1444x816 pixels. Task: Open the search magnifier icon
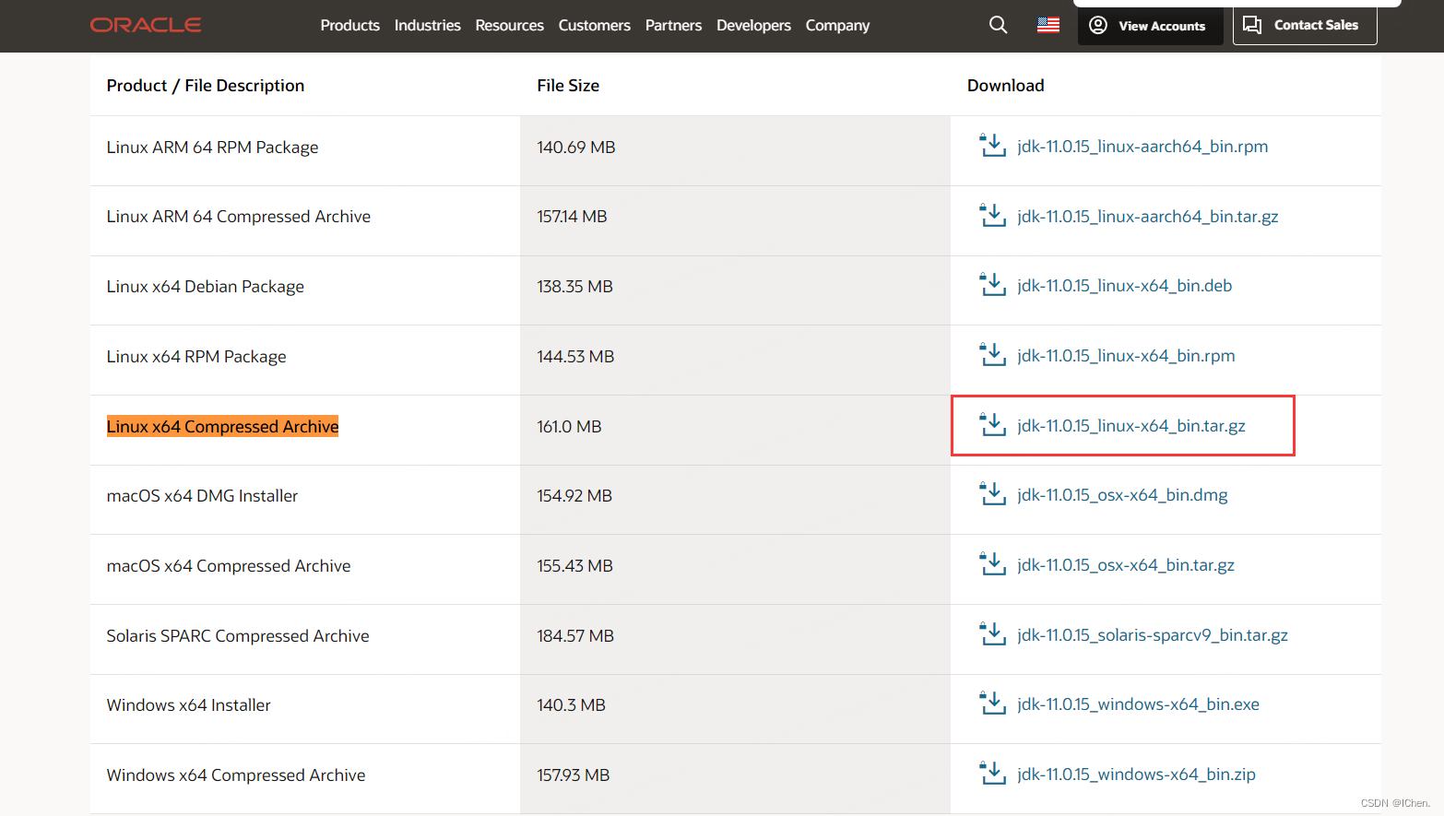point(999,25)
